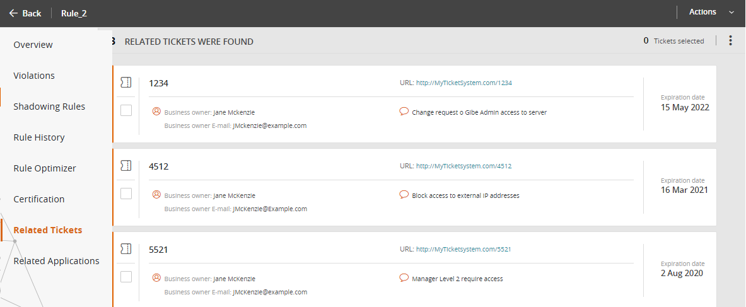Switch to Shadowing Rules in sidebar
The width and height of the screenshot is (746, 307).
click(x=49, y=107)
